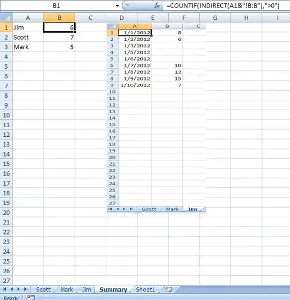This screenshot has width=290, height=300.
Task: Click the Insert Function fx icon
Action: (x=157, y=6)
